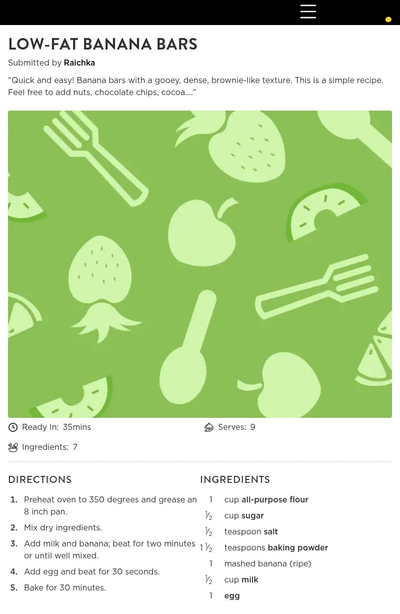The width and height of the screenshot is (400, 614).
Task: Click the clock icon beside Ready In
Action: coord(13,427)
